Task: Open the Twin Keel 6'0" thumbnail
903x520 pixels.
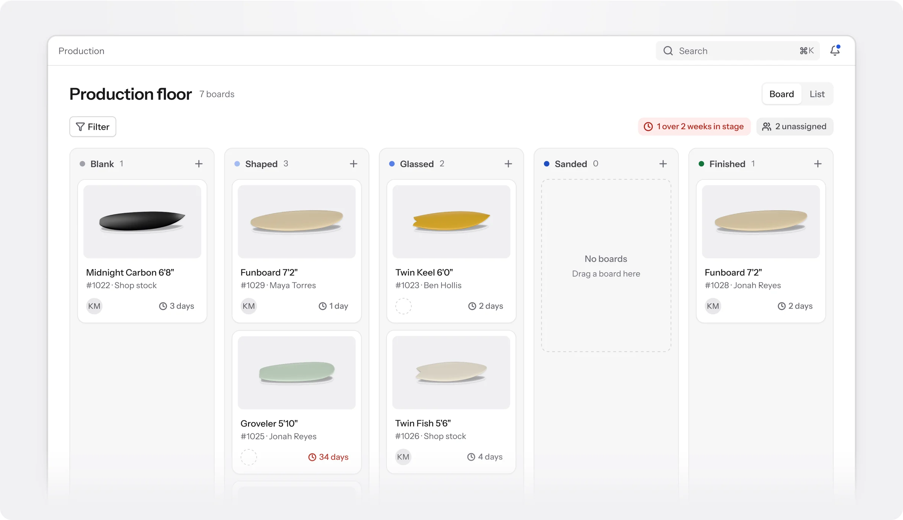Action: click(x=451, y=222)
